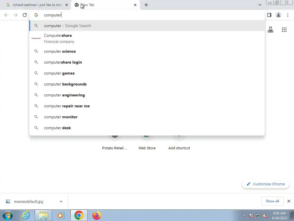Select the 'computershare login' suggestion
Viewport: 294px width, 221px height.
point(147,62)
